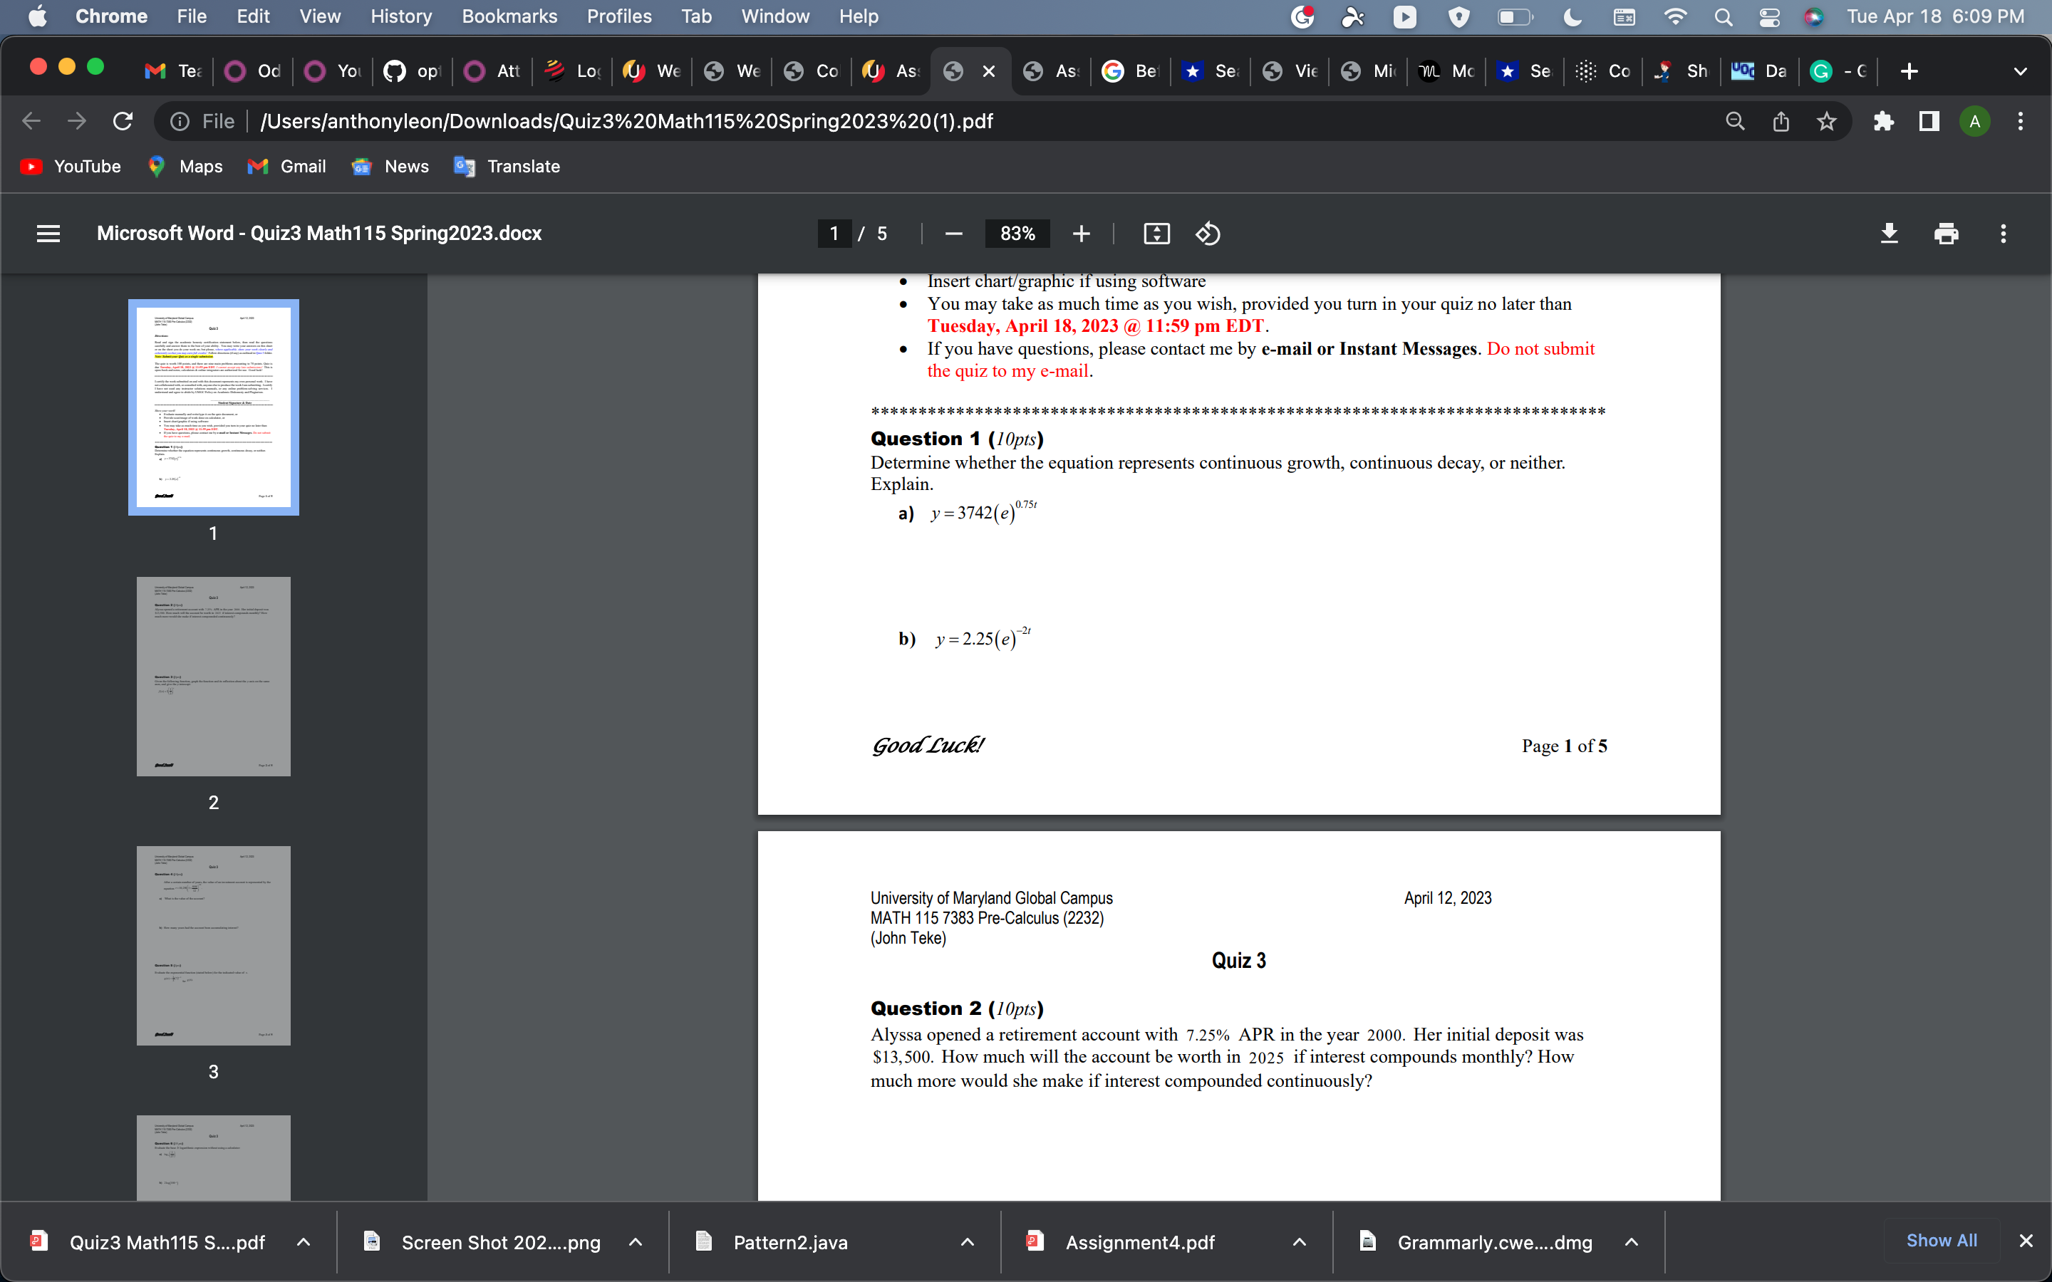Expand download options for Grammarly.cwe....dmg
Screen dimensions: 2052x1282
coord(1632,1242)
